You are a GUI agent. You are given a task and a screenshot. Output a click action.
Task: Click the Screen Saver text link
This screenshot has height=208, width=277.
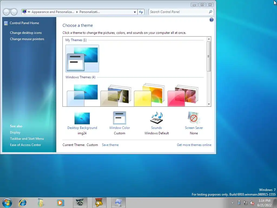tap(194, 128)
